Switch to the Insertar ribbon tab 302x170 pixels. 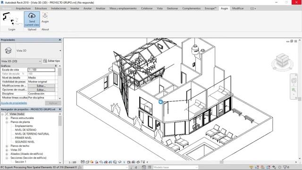[75, 8]
